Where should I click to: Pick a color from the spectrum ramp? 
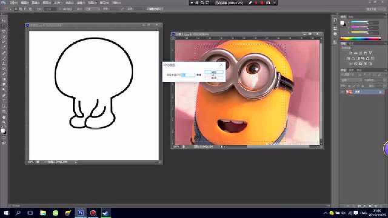360,39
